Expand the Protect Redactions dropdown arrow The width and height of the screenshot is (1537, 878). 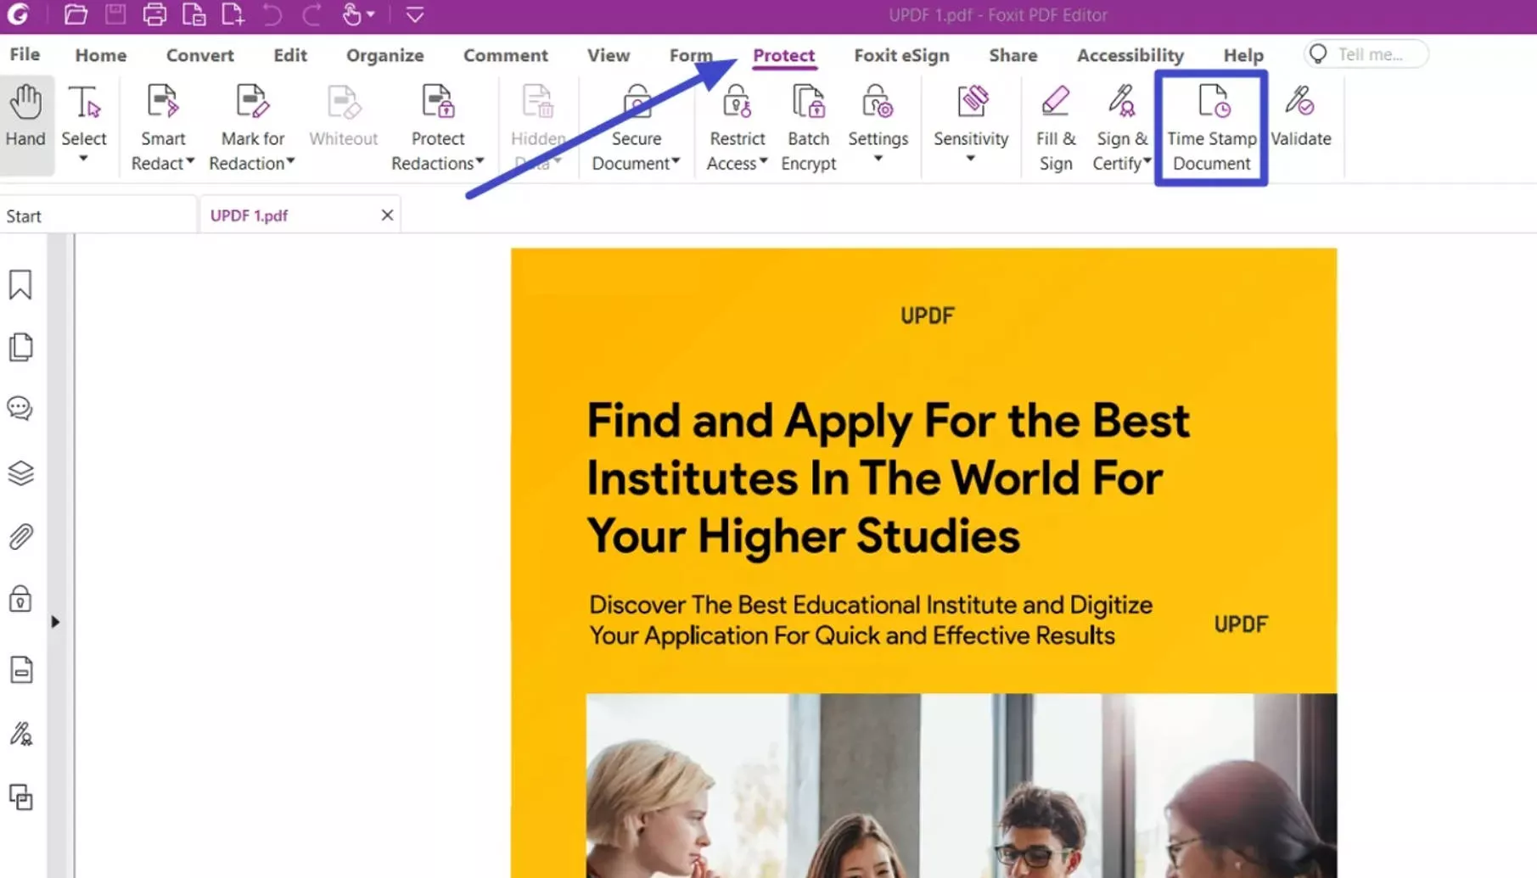point(480,161)
